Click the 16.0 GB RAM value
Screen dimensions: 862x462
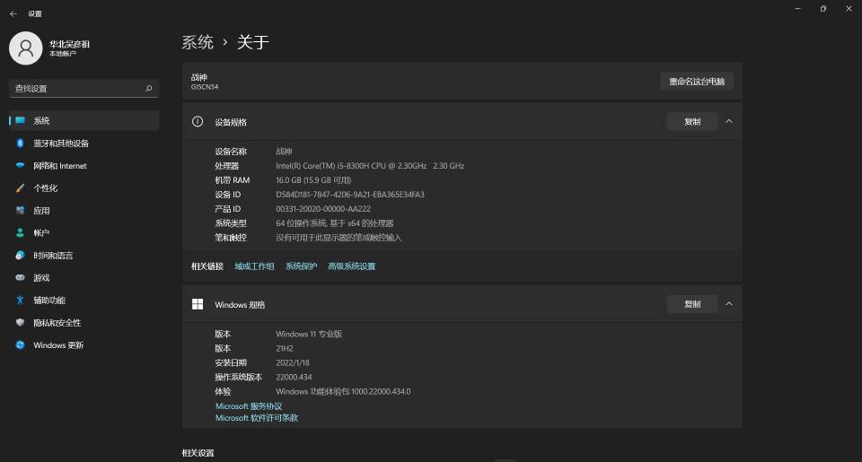(x=313, y=179)
